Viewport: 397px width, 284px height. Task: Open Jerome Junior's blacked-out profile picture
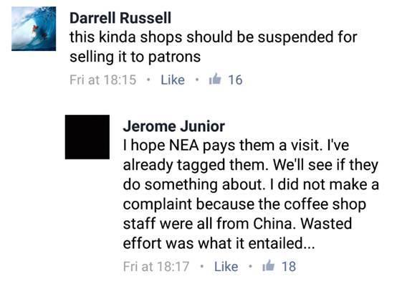(87, 137)
